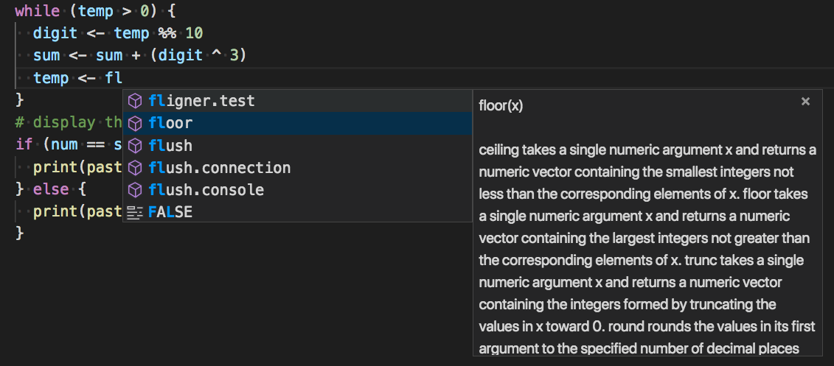Image resolution: width=834 pixels, height=366 pixels.
Task: Choose the FALSE keyword suggestion
Action: point(170,212)
